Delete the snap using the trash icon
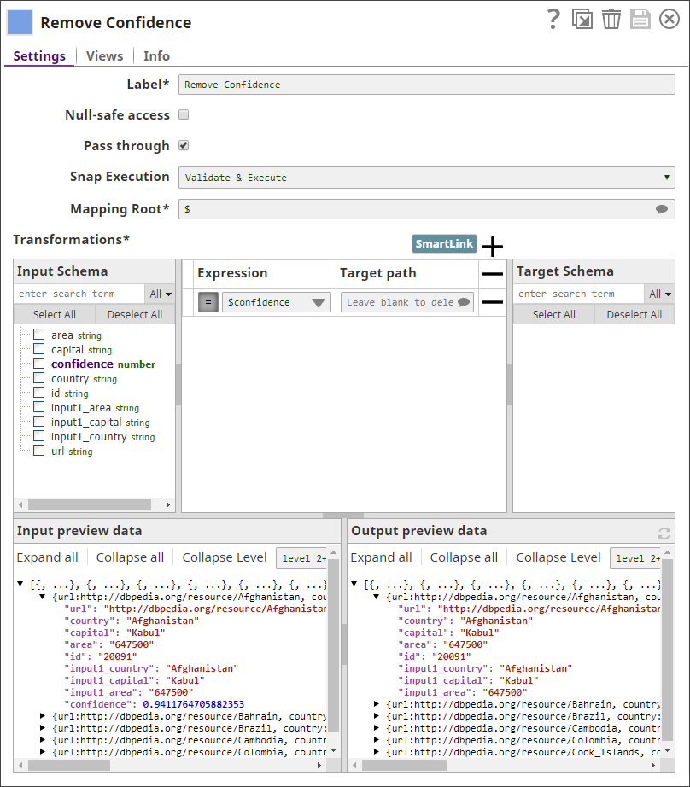Image resolution: width=690 pixels, height=787 pixels. 611,19
